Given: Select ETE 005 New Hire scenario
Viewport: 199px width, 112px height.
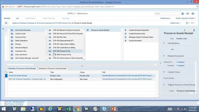Looking at the screenshot, I should coord(60,37).
